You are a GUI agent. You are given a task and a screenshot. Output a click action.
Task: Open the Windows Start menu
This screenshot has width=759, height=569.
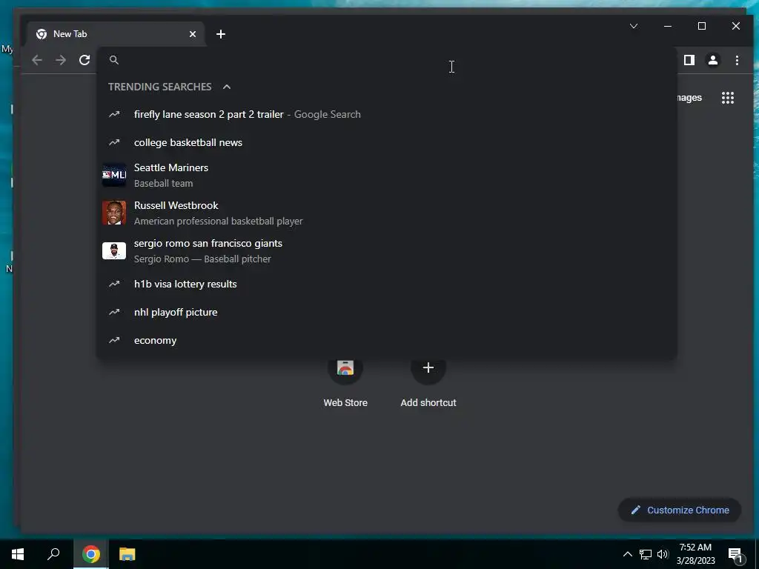pyautogui.click(x=18, y=554)
